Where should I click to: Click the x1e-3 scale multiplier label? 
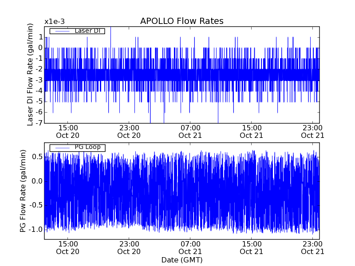click(55, 22)
